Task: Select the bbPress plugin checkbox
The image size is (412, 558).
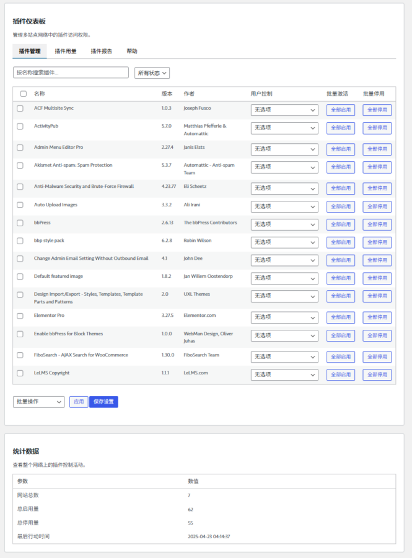Action: click(20, 223)
